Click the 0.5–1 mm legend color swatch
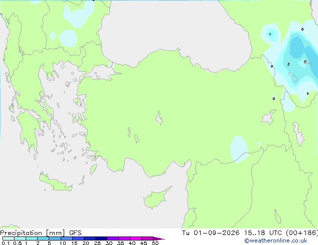318x245 pixels. click(20, 238)
